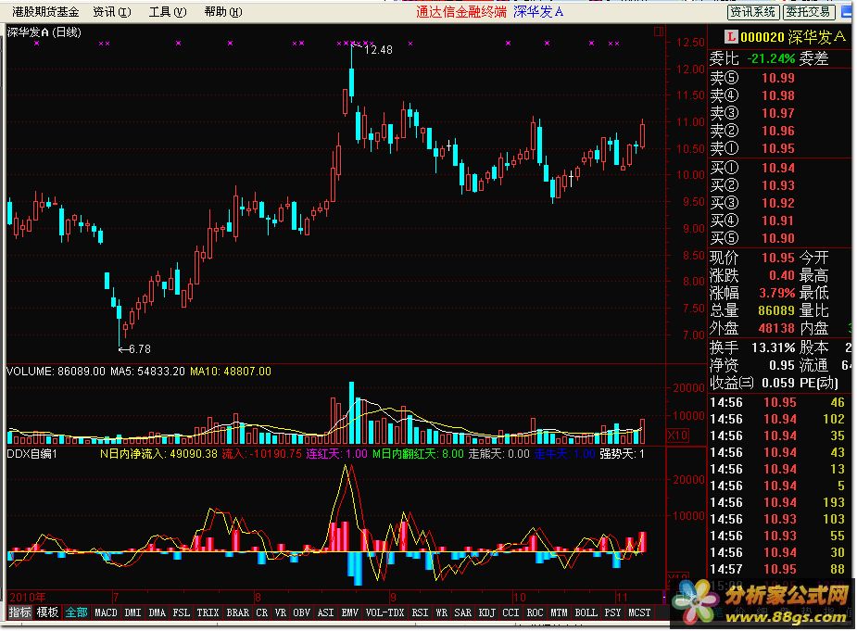
Task: Select the MTM indicator tab
Action: click(559, 613)
